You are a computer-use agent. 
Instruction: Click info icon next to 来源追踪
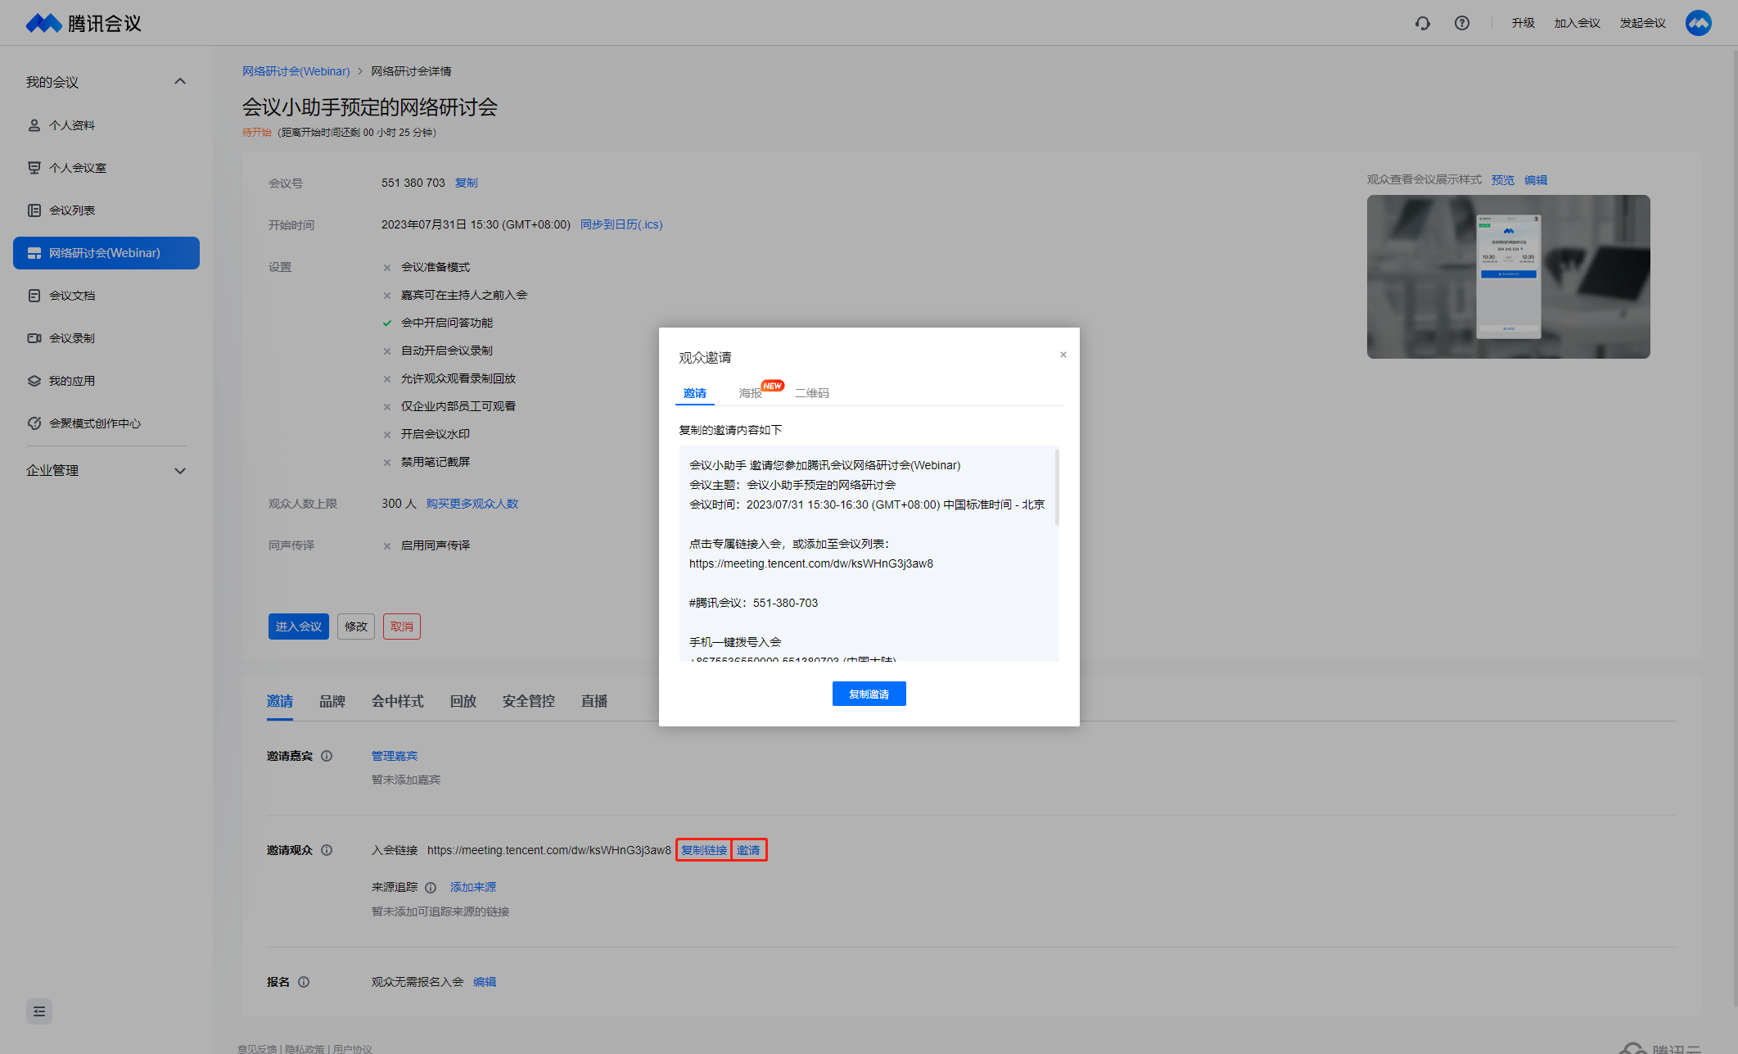[431, 888]
